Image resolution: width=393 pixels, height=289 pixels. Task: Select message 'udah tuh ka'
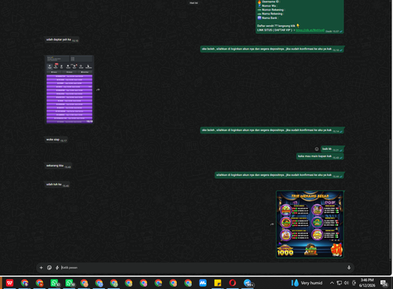pyautogui.click(x=57, y=185)
